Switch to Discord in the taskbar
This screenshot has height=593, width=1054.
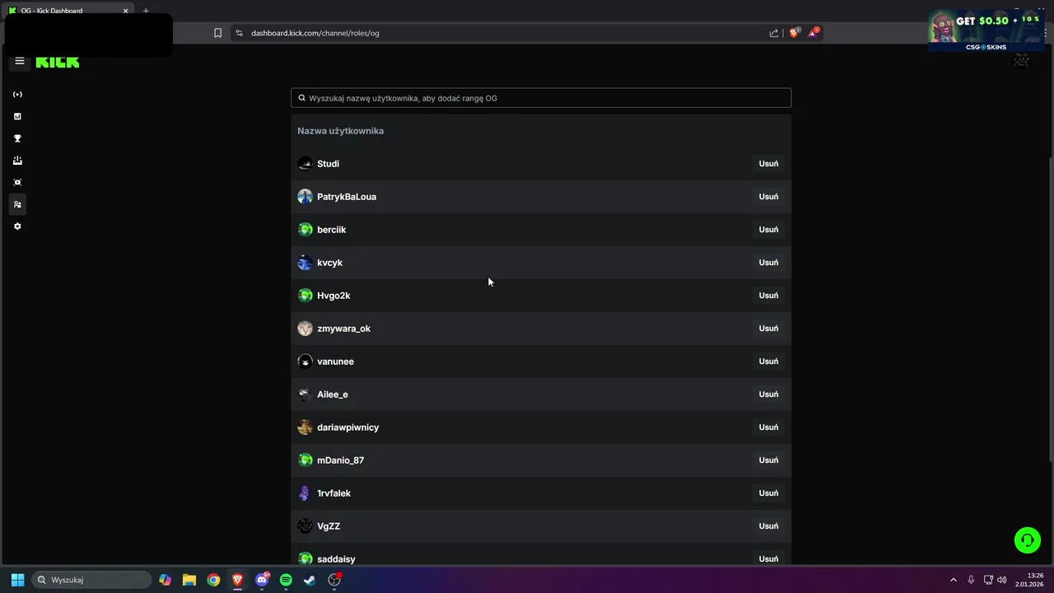click(x=262, y=580)
